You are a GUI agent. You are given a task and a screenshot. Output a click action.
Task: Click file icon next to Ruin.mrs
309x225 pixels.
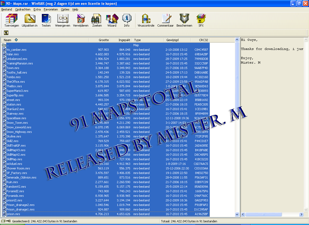[x=4, y=182]
